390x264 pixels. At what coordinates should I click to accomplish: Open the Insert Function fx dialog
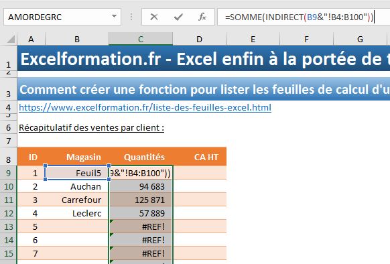coord(202,17)
